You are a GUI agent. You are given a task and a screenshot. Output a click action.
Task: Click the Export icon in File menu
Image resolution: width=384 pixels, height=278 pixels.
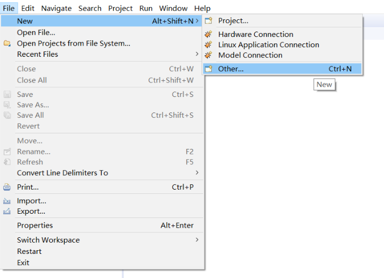[x=7, y=211]
